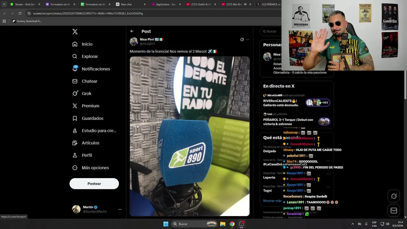
Task: Open Artículos section
Action: [86, 143]
